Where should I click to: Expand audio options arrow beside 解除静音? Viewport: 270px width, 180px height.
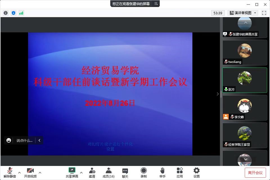tap(19, 173)
